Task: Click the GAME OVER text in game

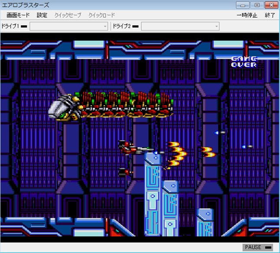Action: [x=244, y=62]
